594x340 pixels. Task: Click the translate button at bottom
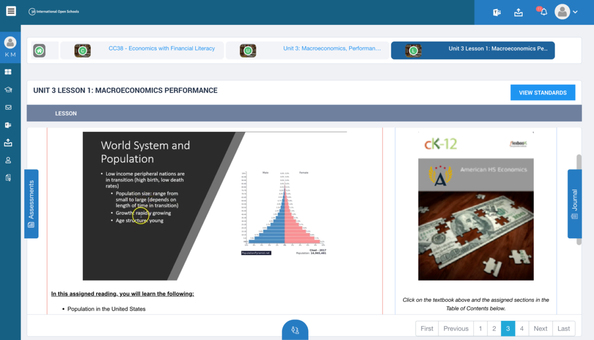295,330
